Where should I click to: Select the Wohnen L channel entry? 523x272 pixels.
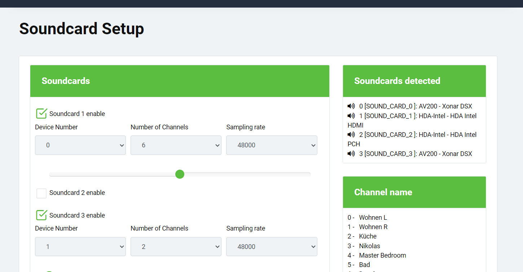point(373,218)
